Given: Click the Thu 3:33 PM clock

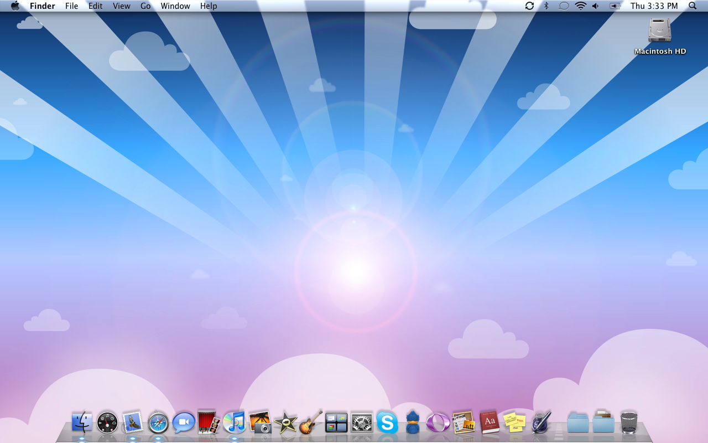Looking at the screenshot, I should coord(654,6).
